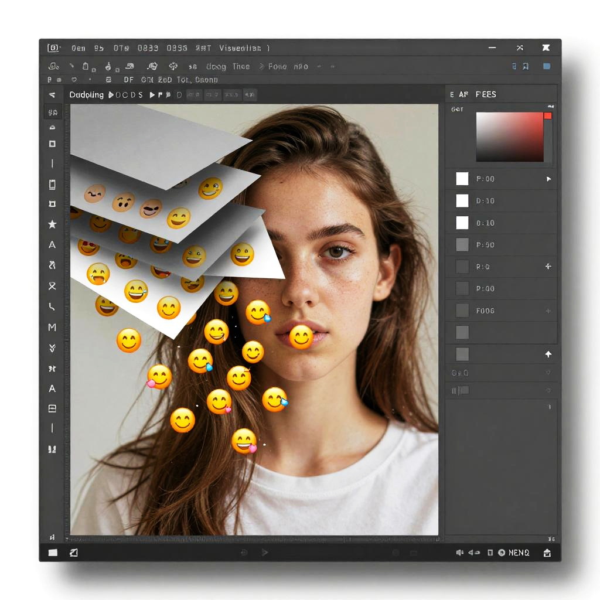
Task: Select the square shape tool in toolbar
Action: (x=52, y=144)
